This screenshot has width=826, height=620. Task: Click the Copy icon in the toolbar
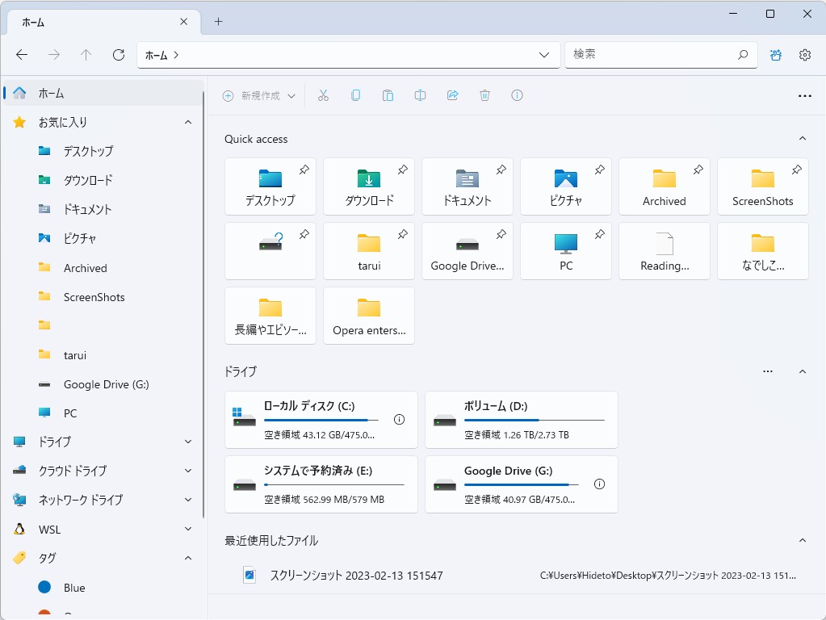click(x=355, y=95)
